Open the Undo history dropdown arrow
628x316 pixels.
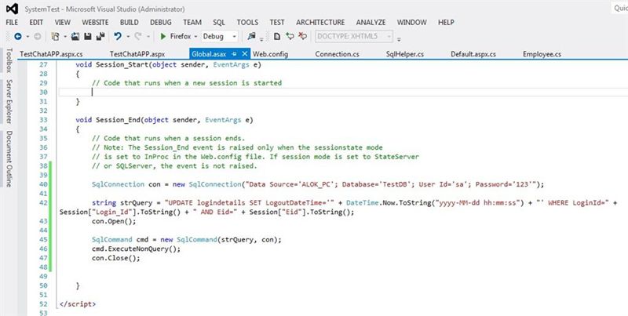coord(128,36)
